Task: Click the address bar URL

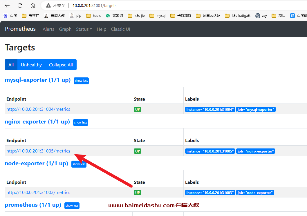Action: [95, 6]
